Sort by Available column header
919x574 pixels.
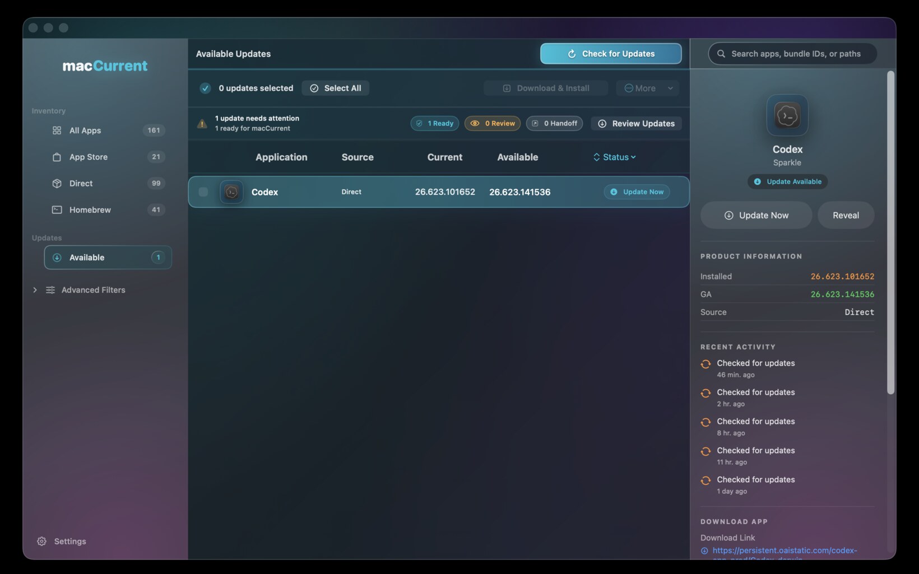click(518, 157)
